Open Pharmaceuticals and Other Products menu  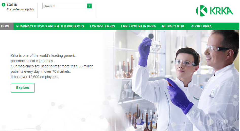(50, 26)
